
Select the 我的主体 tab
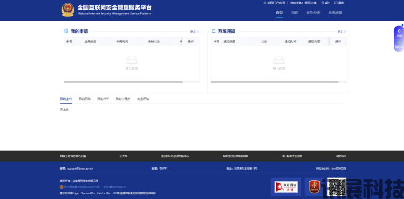click(66, 99)
